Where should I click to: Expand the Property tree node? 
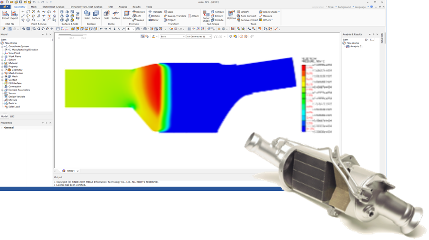point(2,66)
